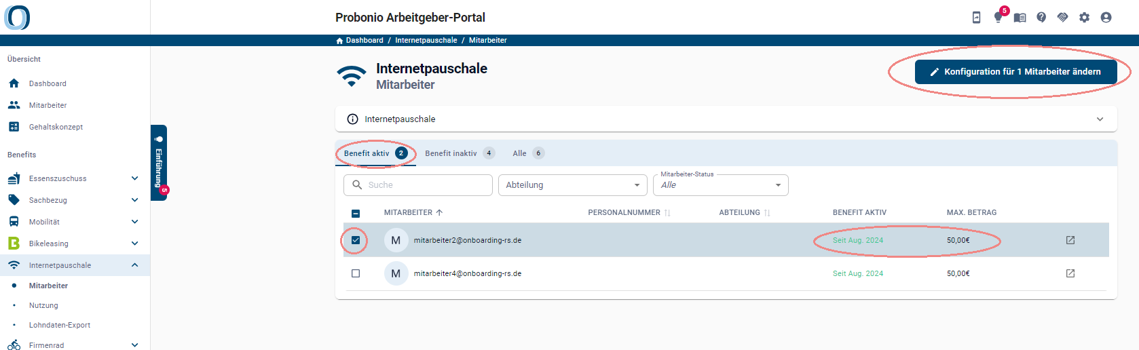Go to Internetpauschale via breadcrumb link
Image resolution: width=1139 pixels, height=350 pixels.
[x=426, y=41]
